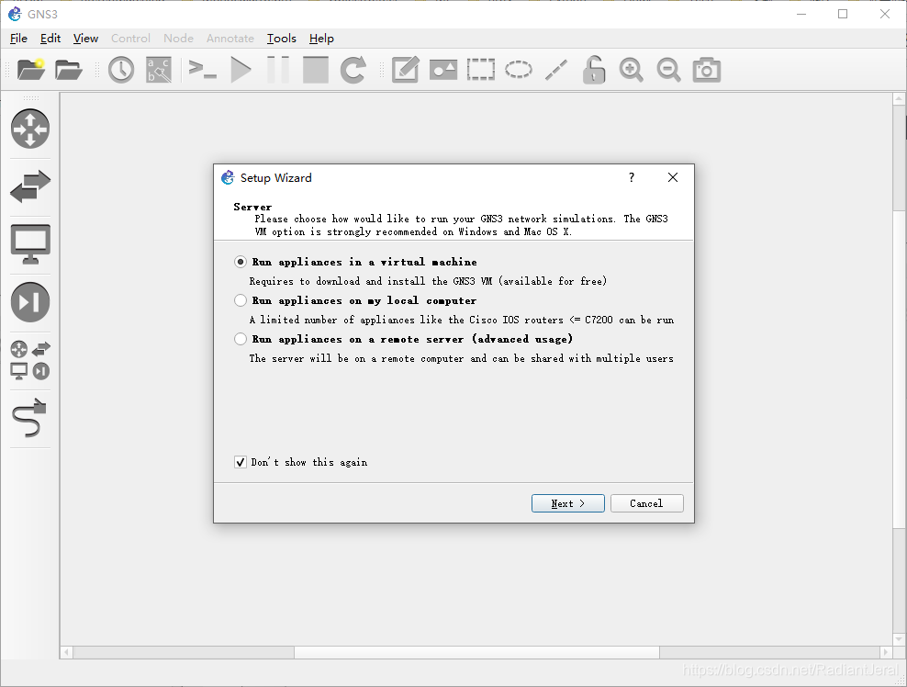Open console connect to all devices
This screenshot has height=687, width=907.
[x=203, y=70]
